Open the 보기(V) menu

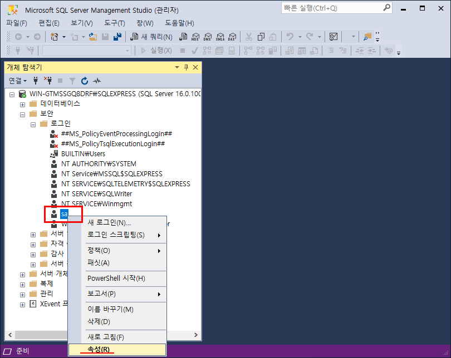pos(82,23)
